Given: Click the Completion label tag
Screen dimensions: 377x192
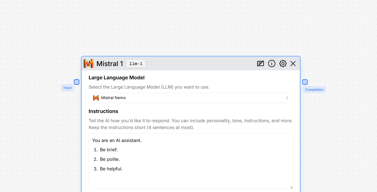Looking at the screenshot, I should 314,90.
